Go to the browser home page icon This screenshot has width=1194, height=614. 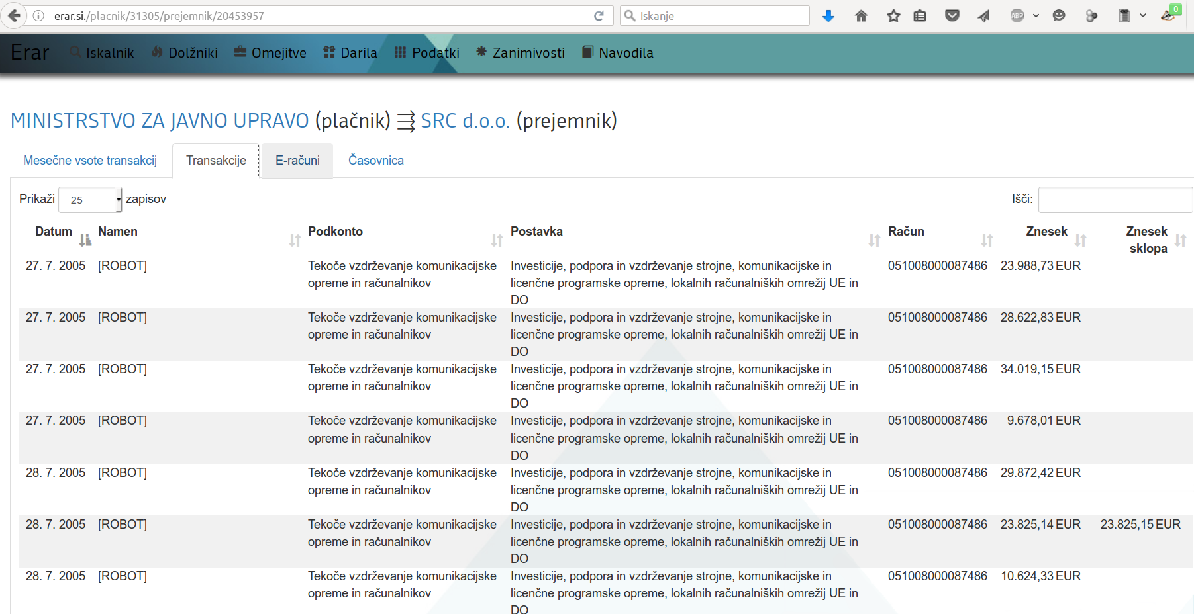pyautogui.click(x=861, y=16)
